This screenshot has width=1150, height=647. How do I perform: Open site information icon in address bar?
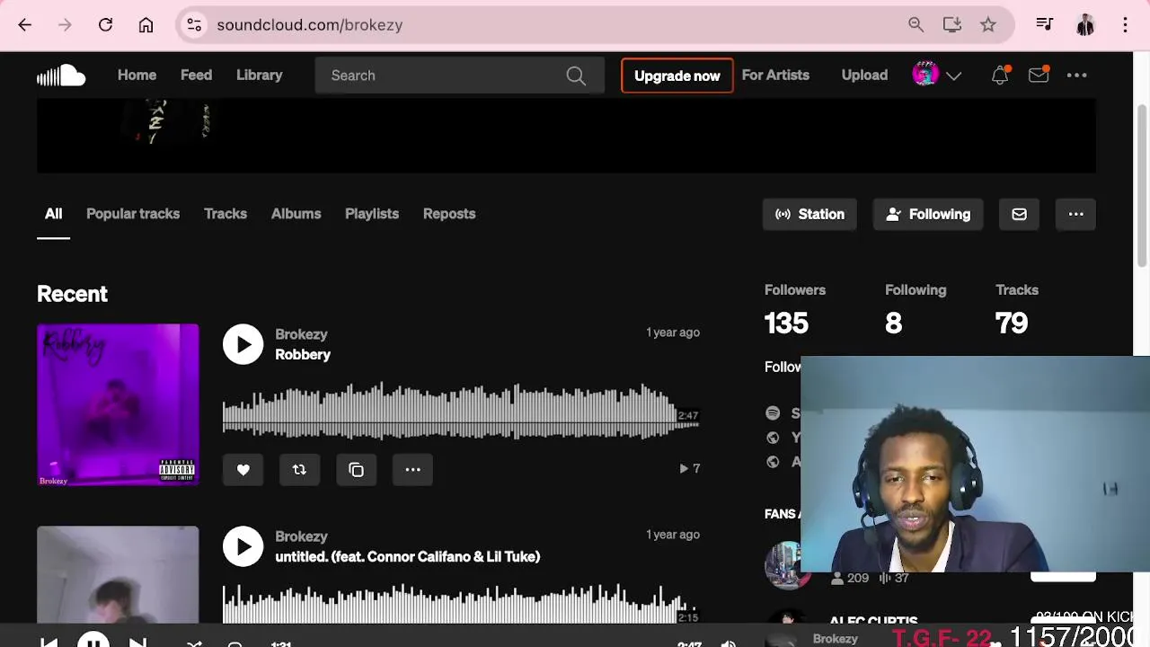[194, 25]
